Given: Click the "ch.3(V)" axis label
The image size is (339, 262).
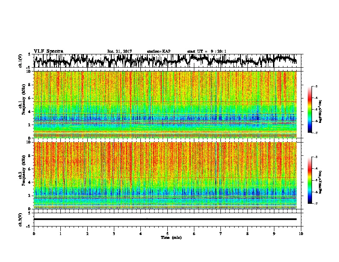Looking at the screenshot, I should [21, 220].
